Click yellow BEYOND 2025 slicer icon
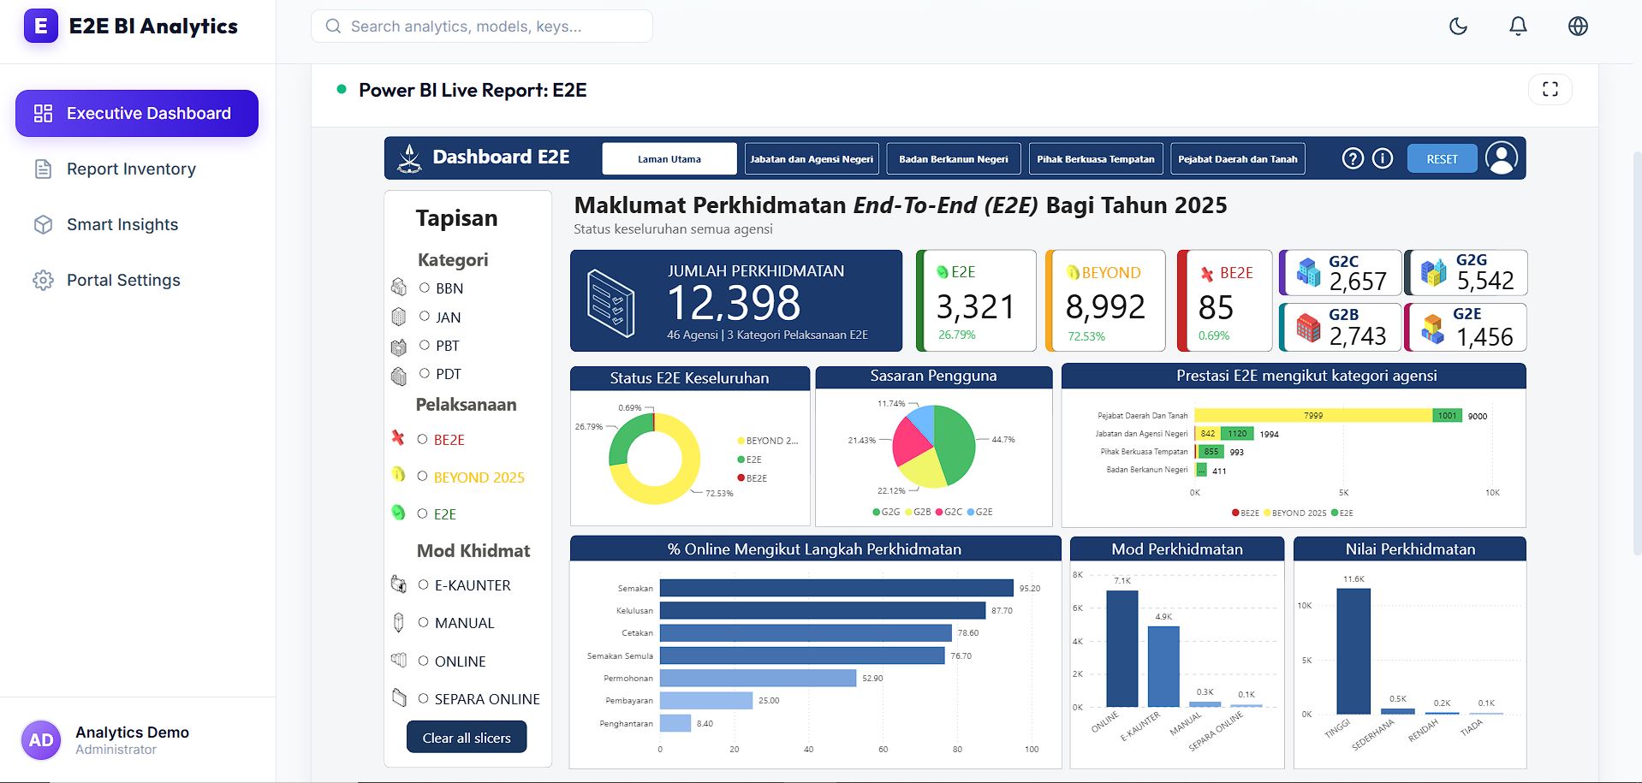Image resolution: width=1642 pixels, height=783 pixels. pyautogui.click(x=398, y=474)
